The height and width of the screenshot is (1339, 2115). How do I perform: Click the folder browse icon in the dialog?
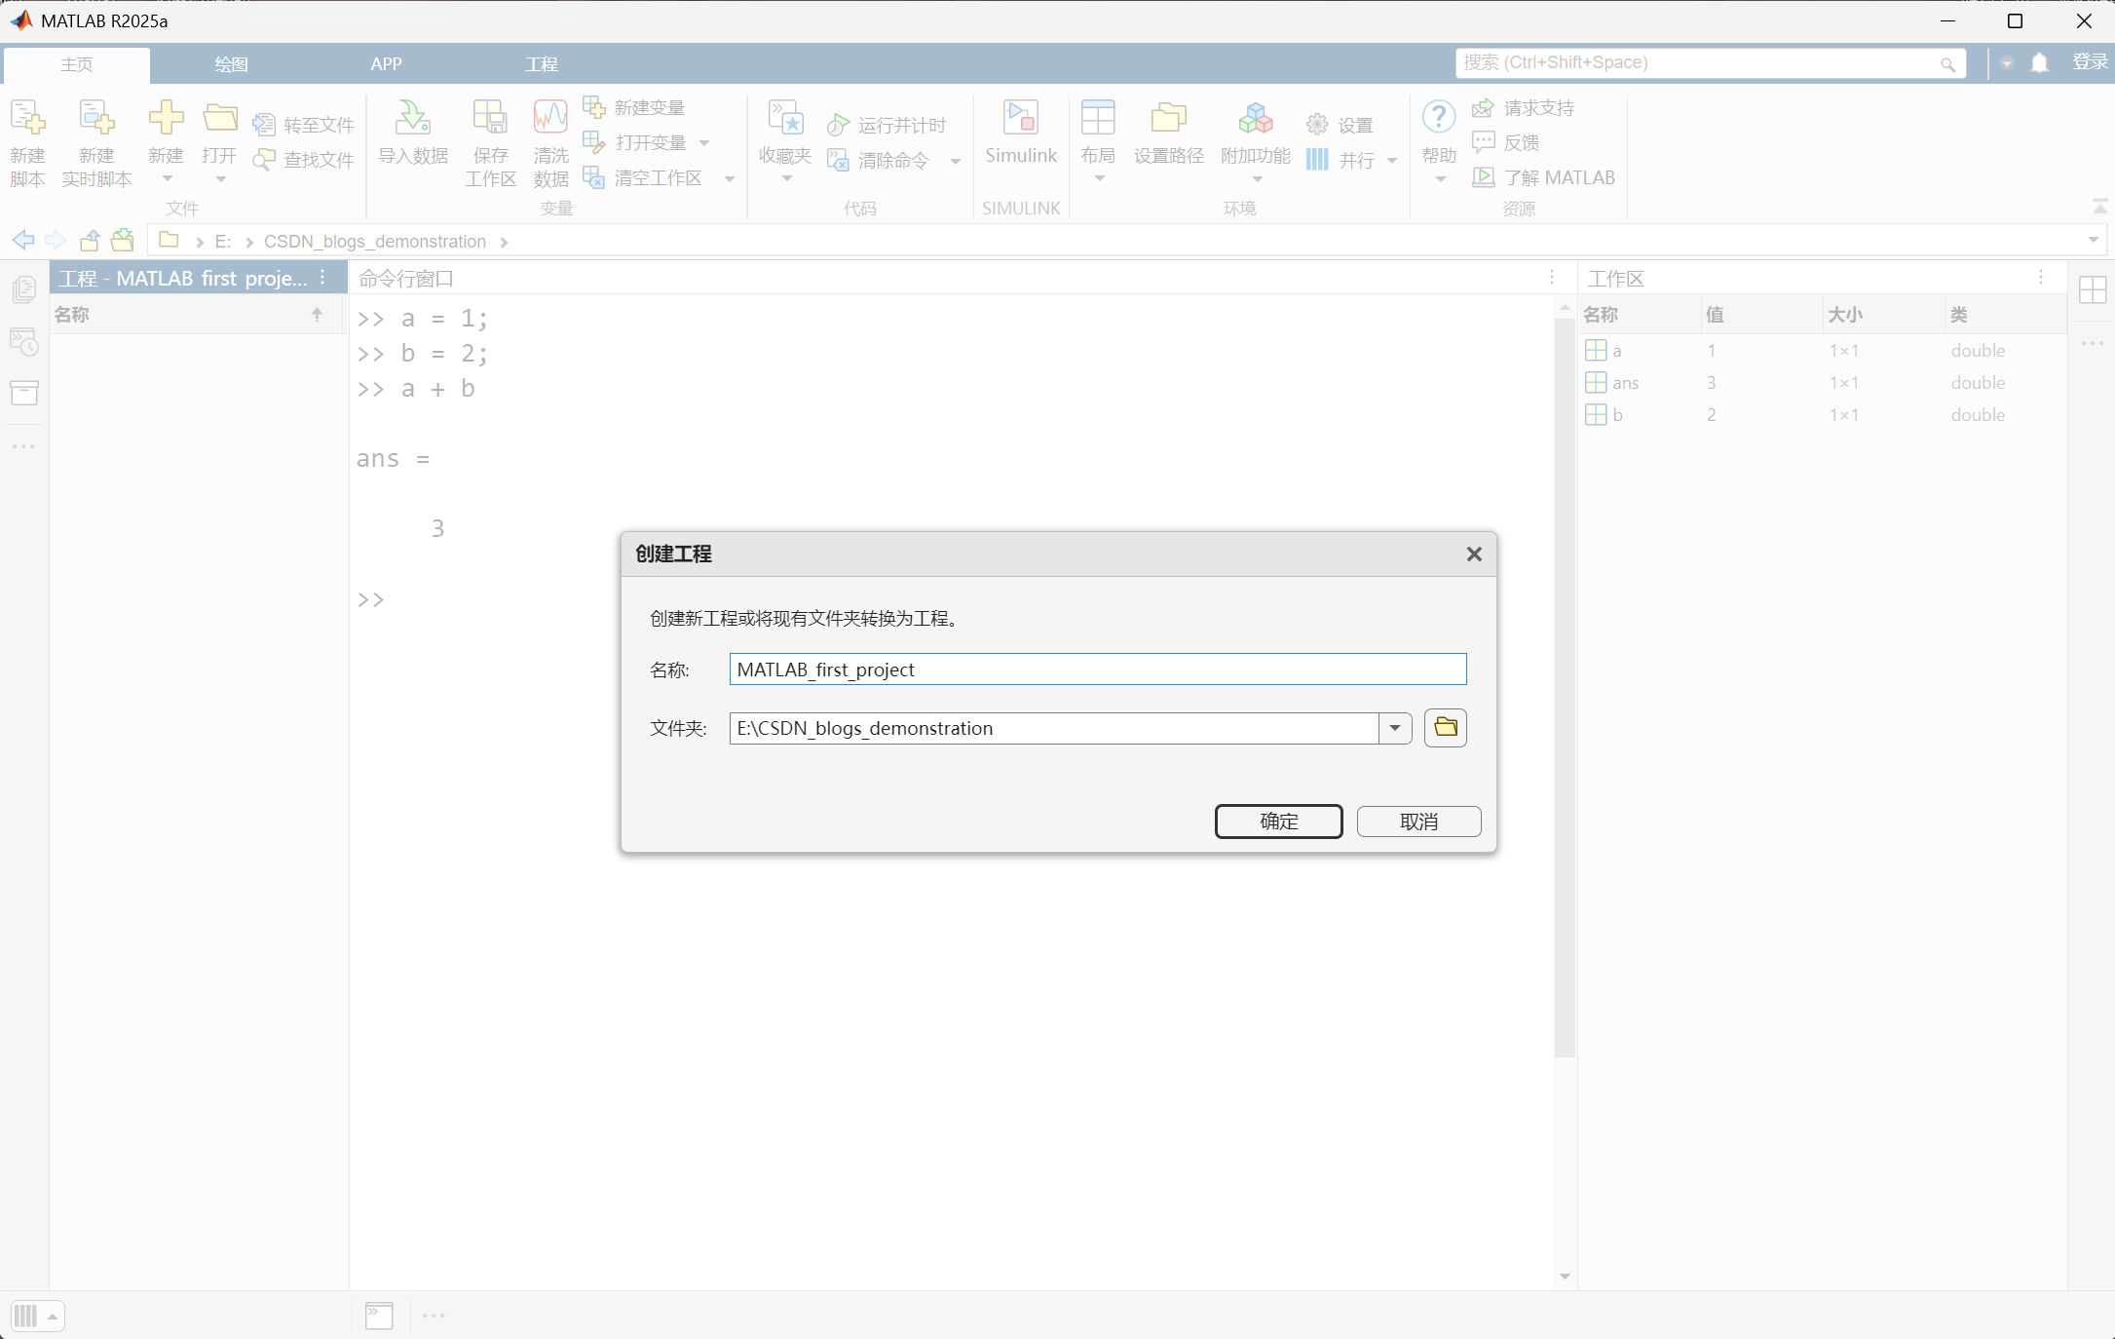tap(1445, 728)
